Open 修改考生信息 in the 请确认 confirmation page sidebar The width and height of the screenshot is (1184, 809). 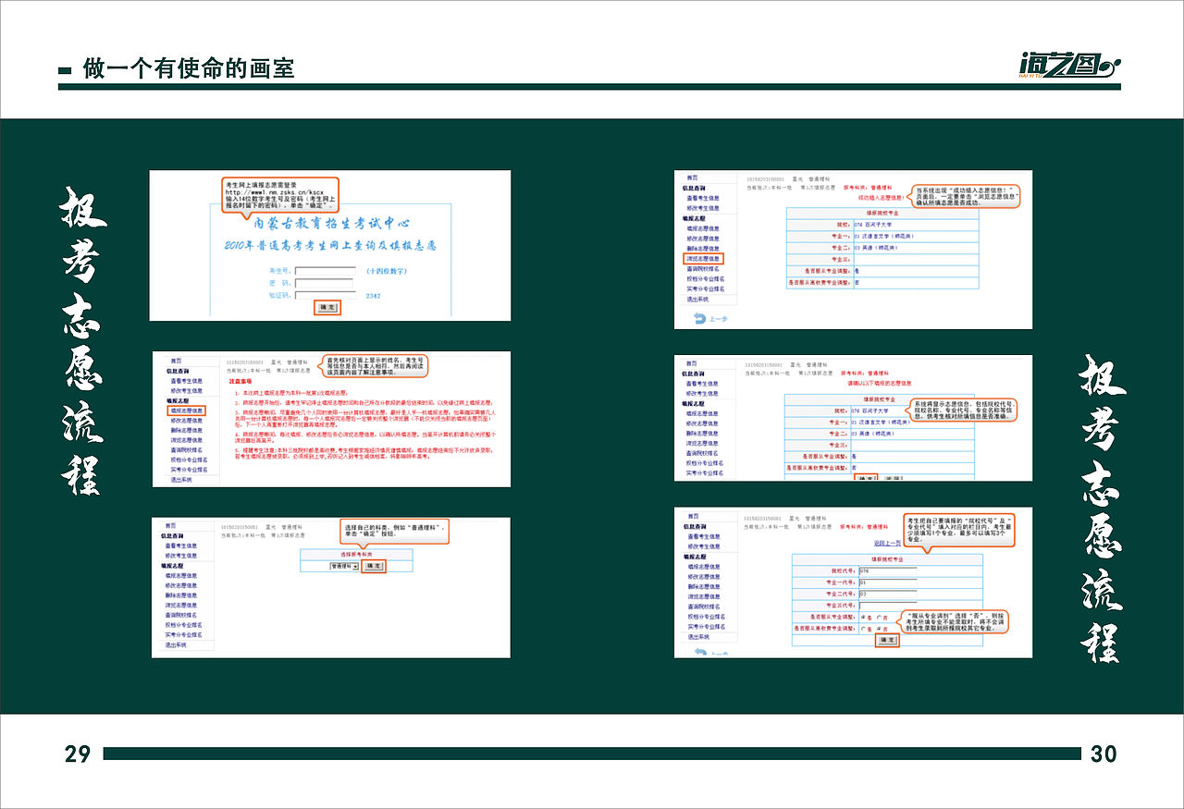[x=702, y=393]
